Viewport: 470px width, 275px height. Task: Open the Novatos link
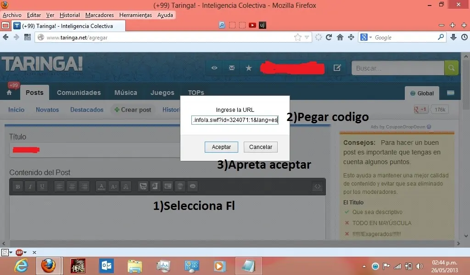coord(47,110)
